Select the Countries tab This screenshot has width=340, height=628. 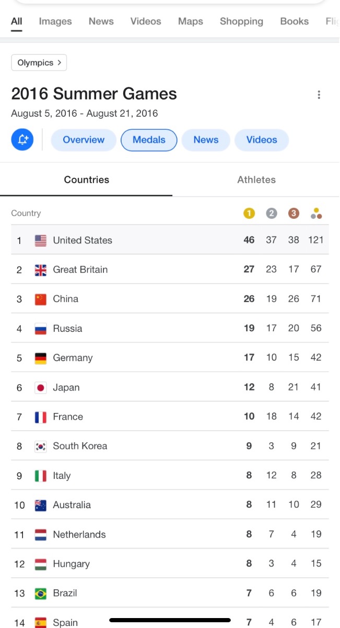pos(87,180)
